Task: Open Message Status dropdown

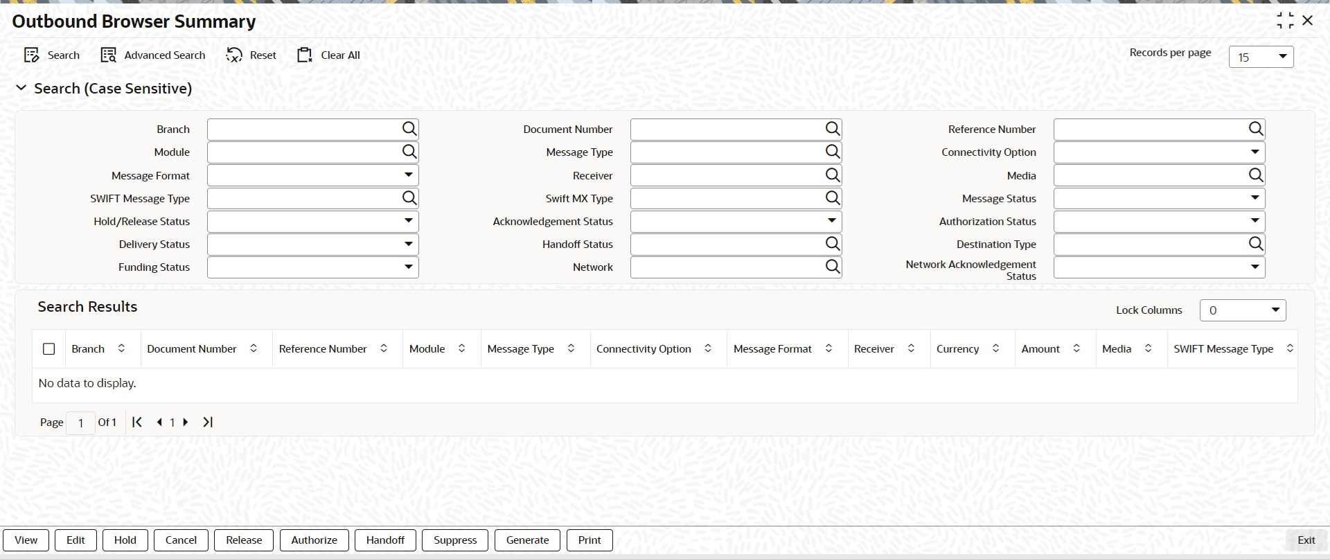Action: pyautogui.click(x=1159, y=198)
